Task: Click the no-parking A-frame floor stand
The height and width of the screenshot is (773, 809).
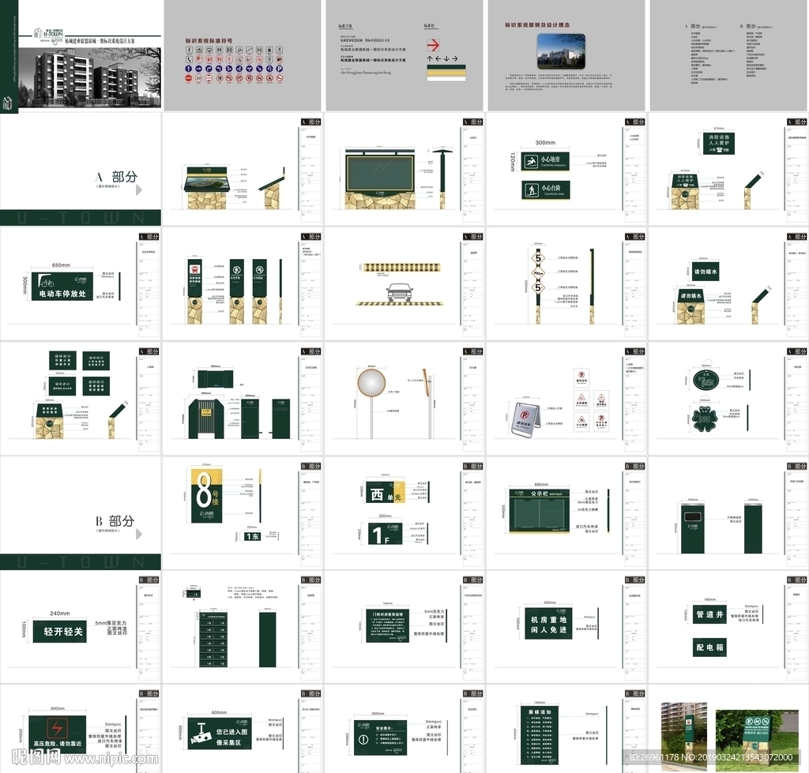Action: 525,419
